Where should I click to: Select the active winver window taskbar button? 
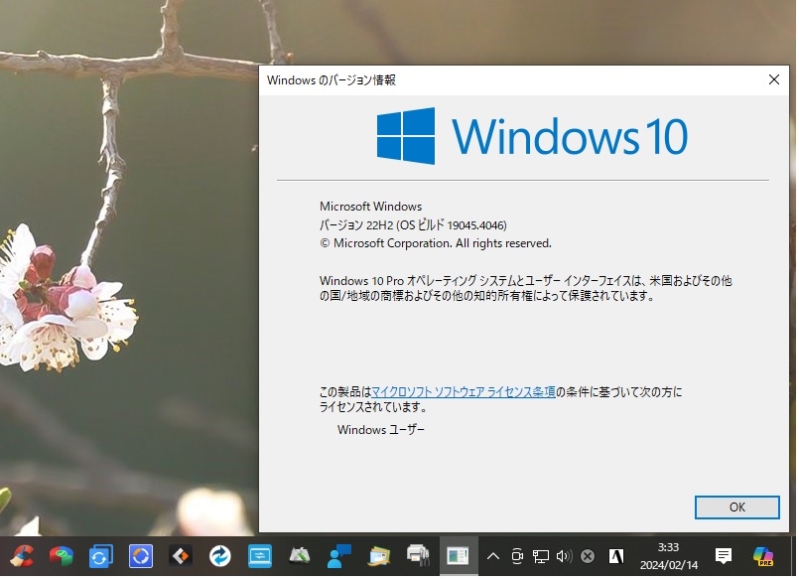[x=459, y=557]
